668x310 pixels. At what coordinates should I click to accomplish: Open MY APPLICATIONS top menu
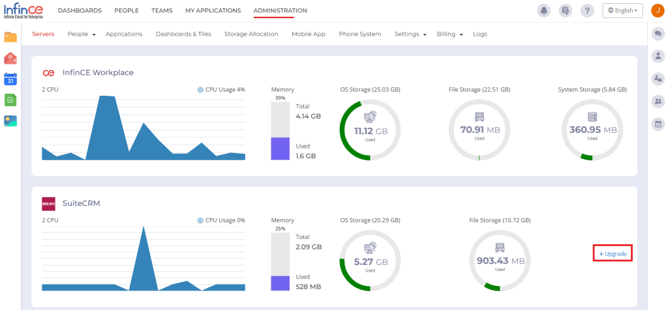[x=213, y=10]
